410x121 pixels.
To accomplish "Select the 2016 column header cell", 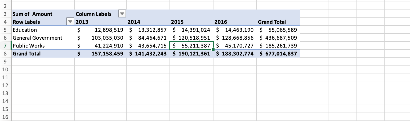I will click(x=235, y=22).
